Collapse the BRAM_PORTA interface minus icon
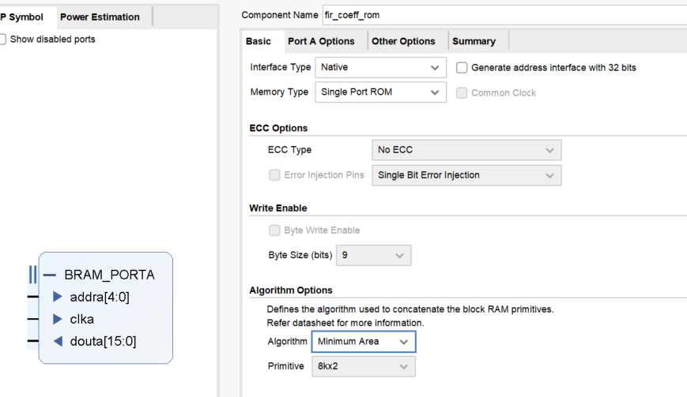The width and height of the screenshot is (687, 397). coord(50,275)
